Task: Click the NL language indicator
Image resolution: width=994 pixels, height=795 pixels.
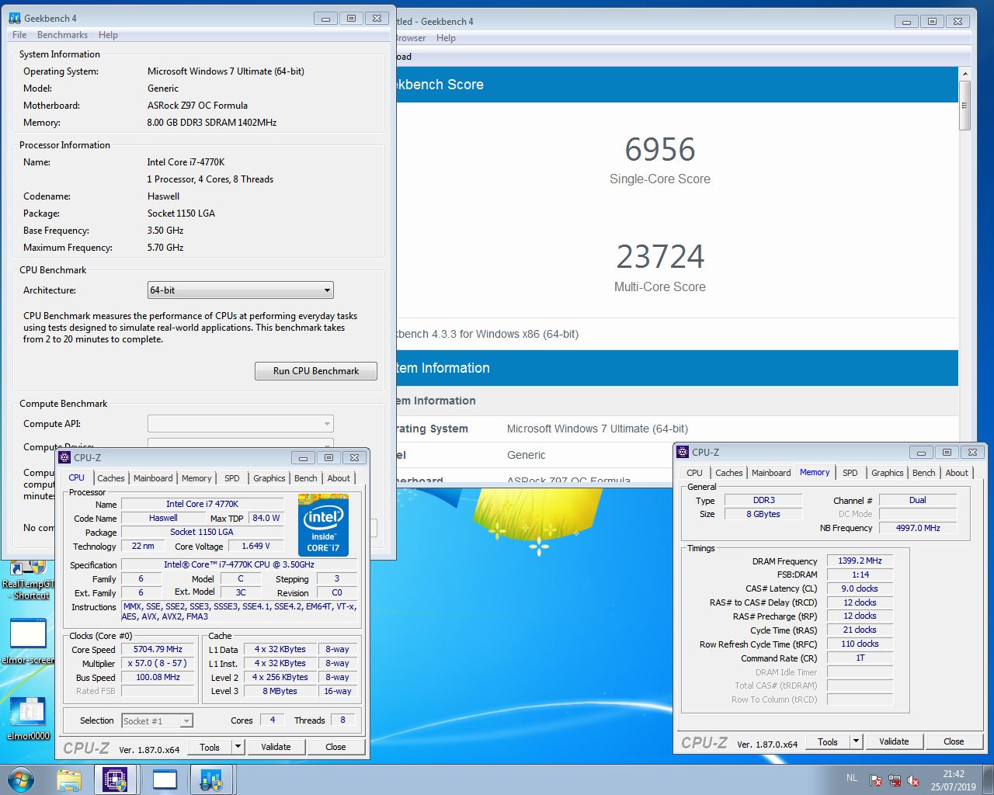Action: [x=852, y=778]
